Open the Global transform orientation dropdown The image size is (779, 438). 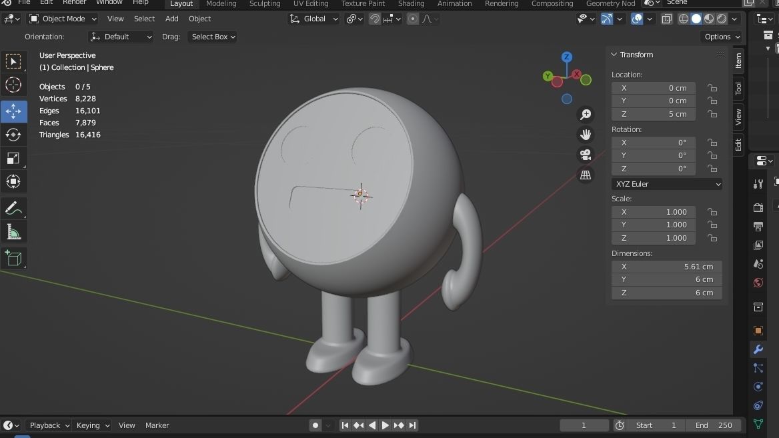click(313, 19)
